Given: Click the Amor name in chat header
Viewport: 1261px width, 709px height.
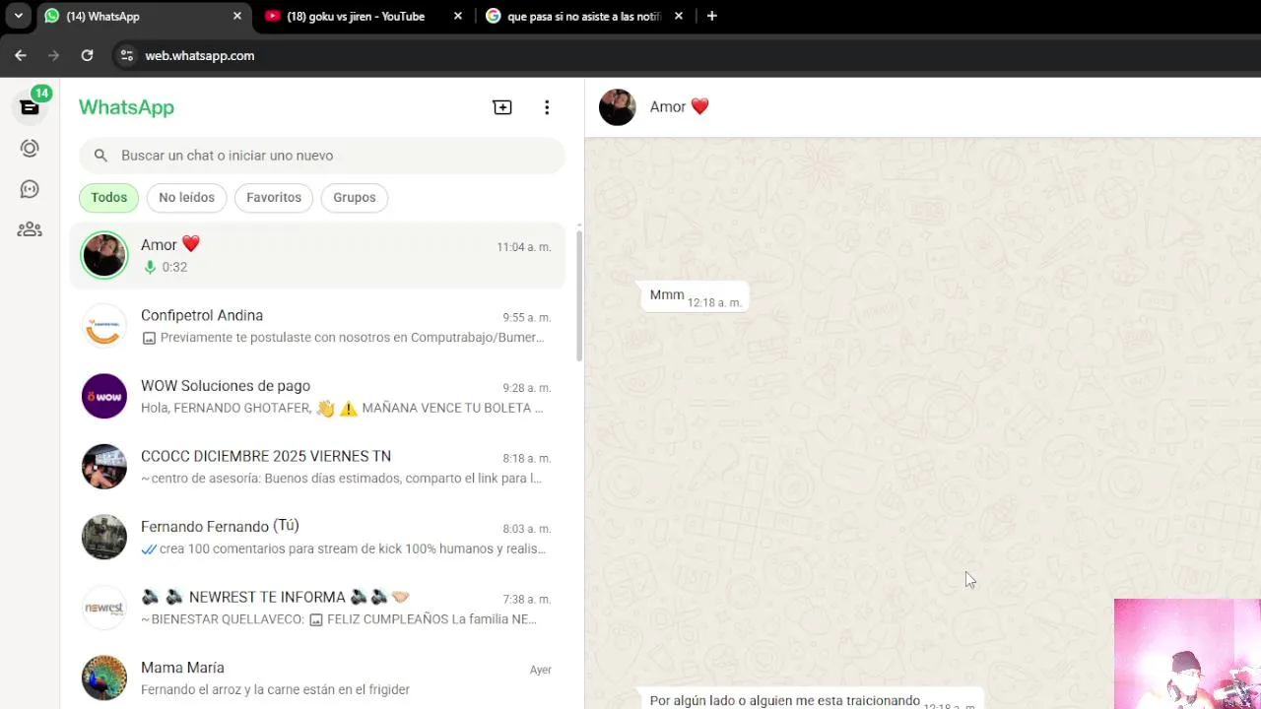Looking at the screenshot, I should coord(680,107).
